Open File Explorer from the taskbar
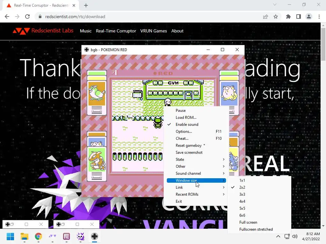The image size is (326, 244). (24, 236)
